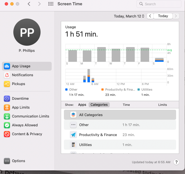Go to the next day
This screenshot has height=174, width=185.
[x=176, y=16]
